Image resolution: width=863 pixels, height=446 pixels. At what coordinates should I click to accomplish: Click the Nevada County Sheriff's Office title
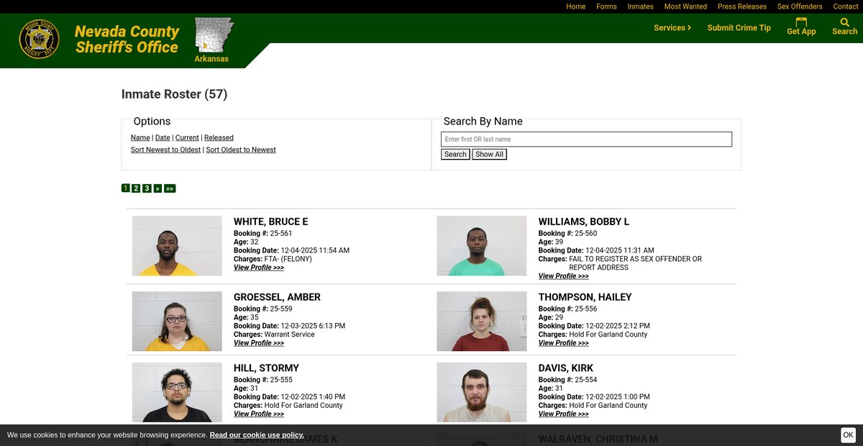[127, 40]
